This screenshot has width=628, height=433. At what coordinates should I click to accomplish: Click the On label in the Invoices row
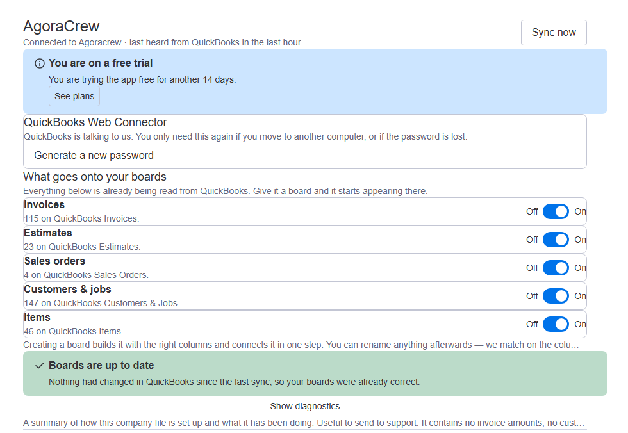click(580, 212)
